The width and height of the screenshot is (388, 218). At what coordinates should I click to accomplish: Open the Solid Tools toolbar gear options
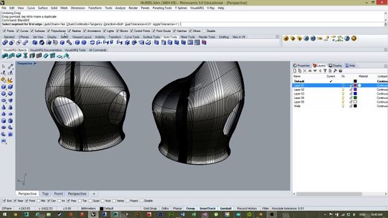[x=277, y=37]
